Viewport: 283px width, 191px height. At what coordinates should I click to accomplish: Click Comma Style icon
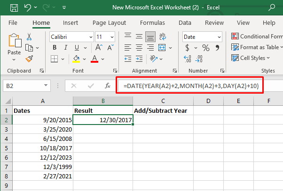pyautogui.click(x=218, y=48)
